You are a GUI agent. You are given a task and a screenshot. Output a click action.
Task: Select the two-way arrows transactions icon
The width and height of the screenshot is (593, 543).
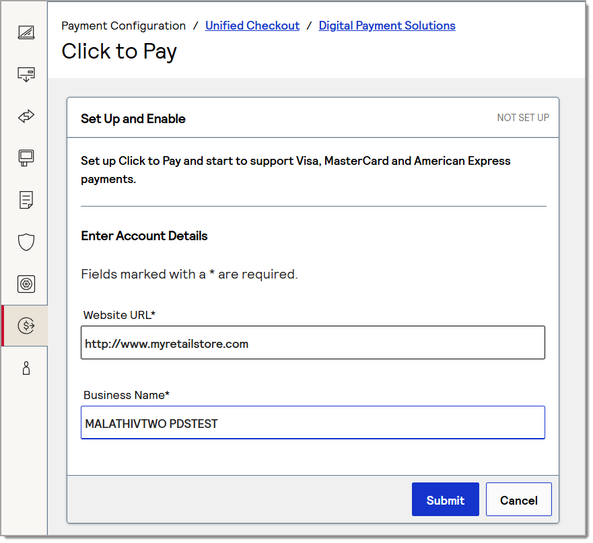26,116
